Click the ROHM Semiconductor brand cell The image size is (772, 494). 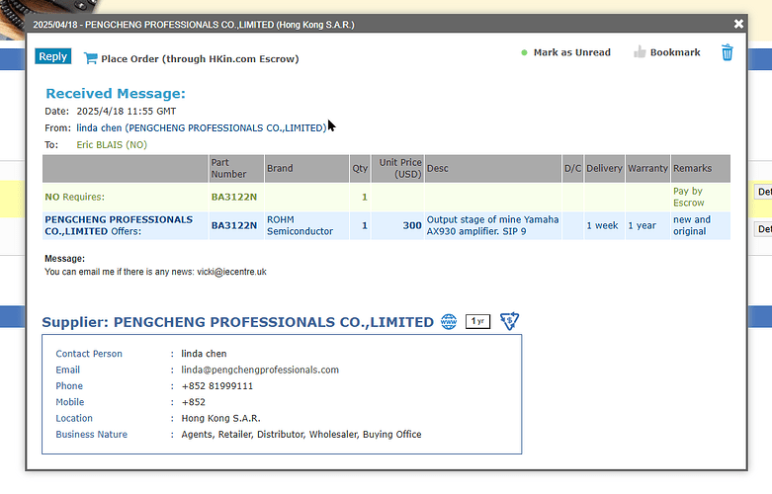306,226
